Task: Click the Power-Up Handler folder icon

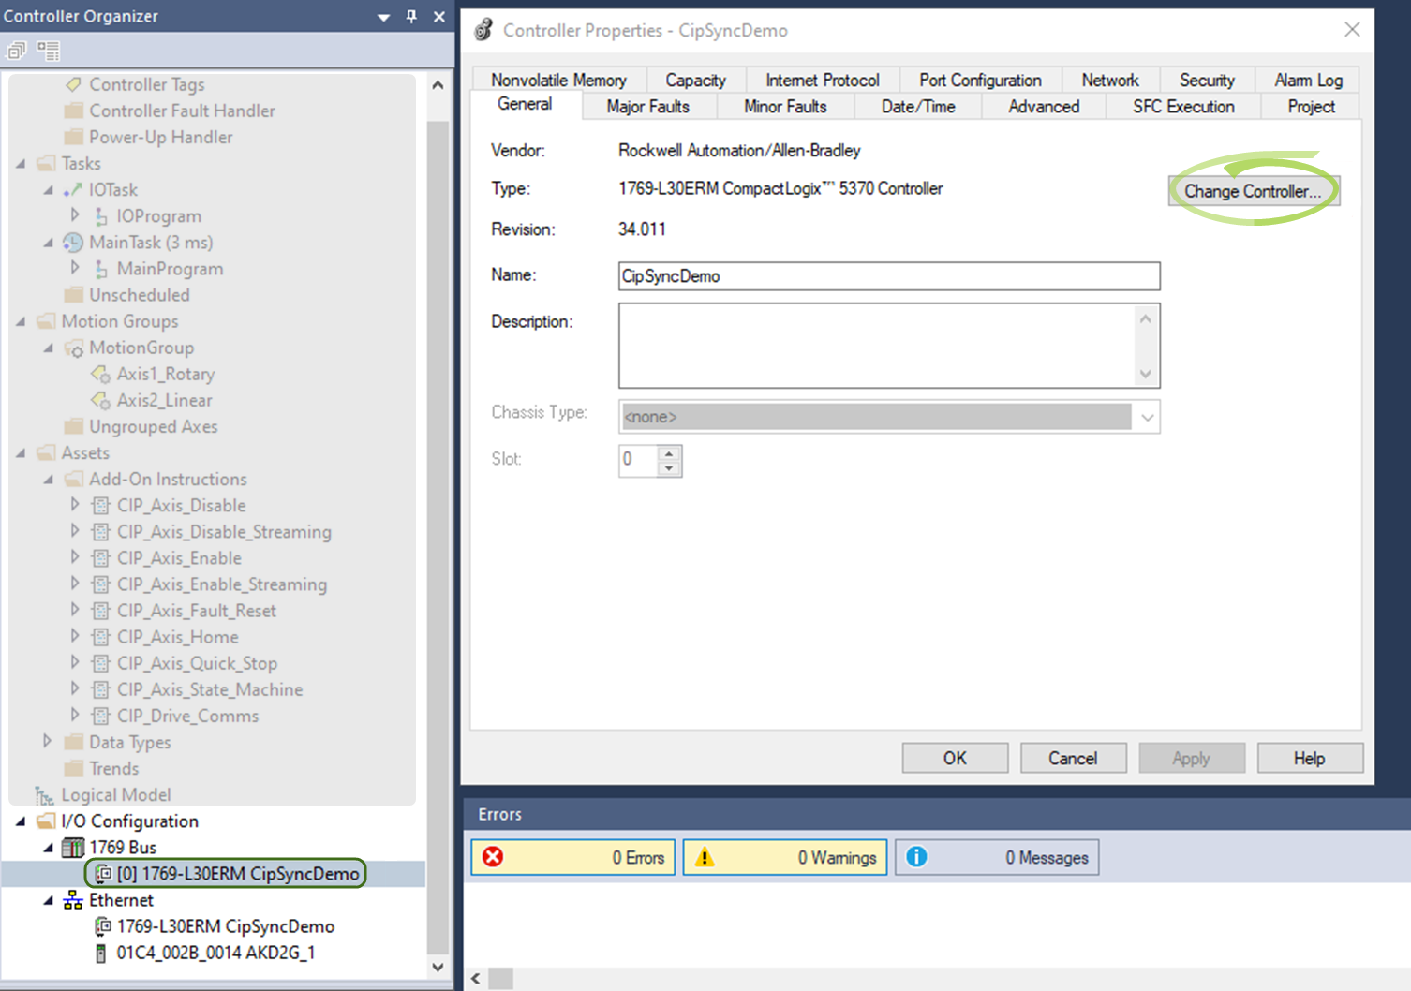Action: tap(73, 137)
